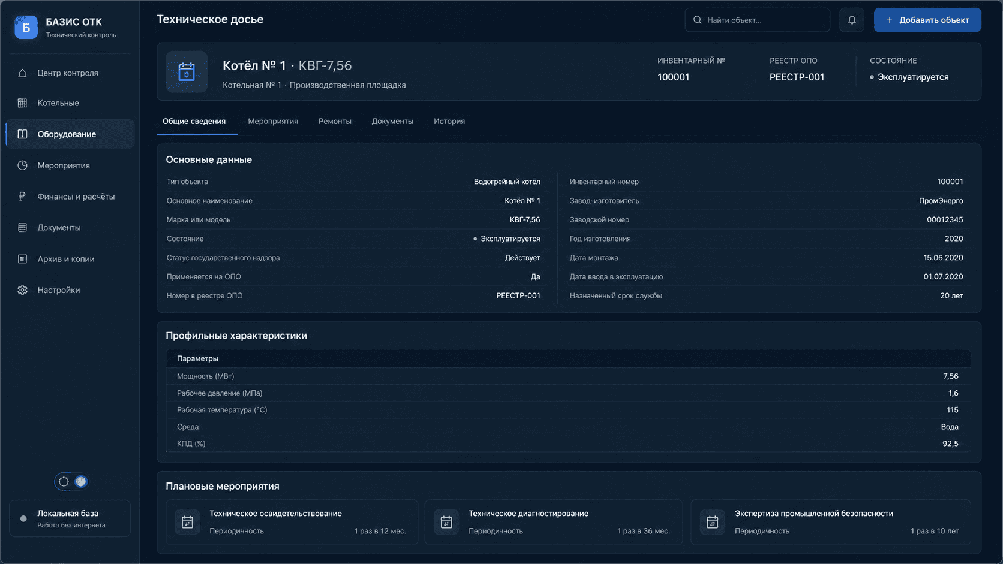Click Котельная № 1 · Производственная площадка subtitle

(x=314, y=85)
